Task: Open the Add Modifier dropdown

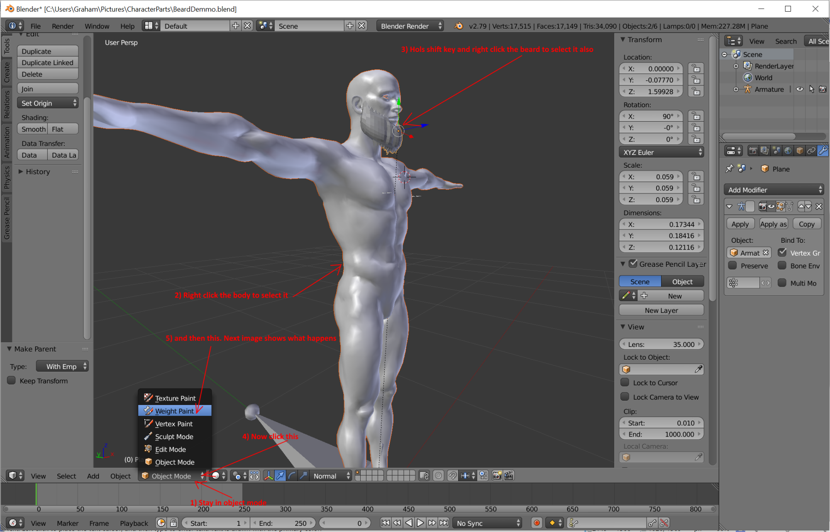Action: pyautogui.click(x=774, y=190)
